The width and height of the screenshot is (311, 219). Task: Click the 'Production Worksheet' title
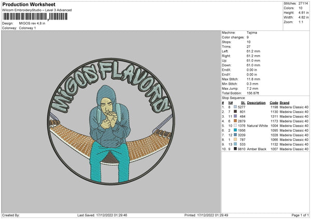(29, 4)
